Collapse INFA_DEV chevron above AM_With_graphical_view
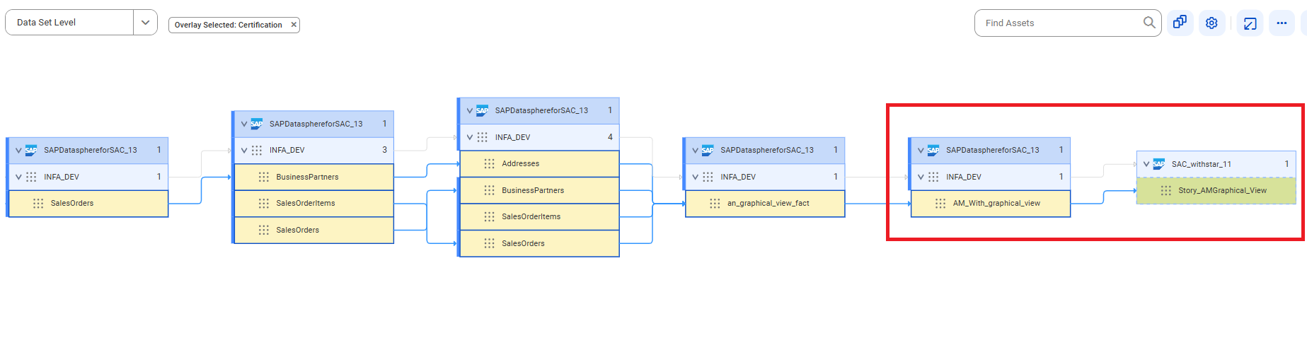 (921, 177)
